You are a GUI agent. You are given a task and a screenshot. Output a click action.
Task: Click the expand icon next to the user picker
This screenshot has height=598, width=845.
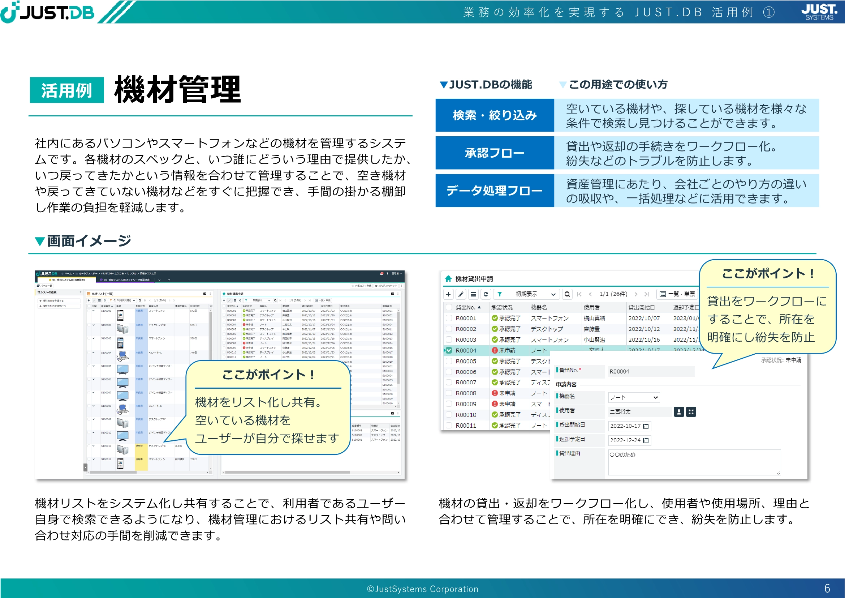691,412
